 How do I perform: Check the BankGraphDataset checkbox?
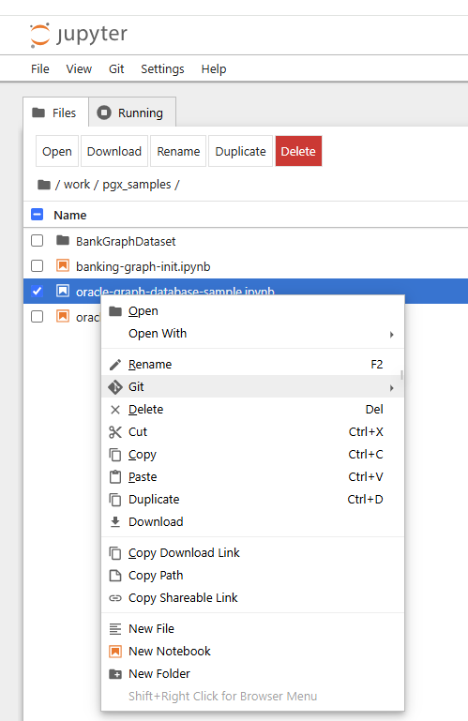[x=37, y=240]
